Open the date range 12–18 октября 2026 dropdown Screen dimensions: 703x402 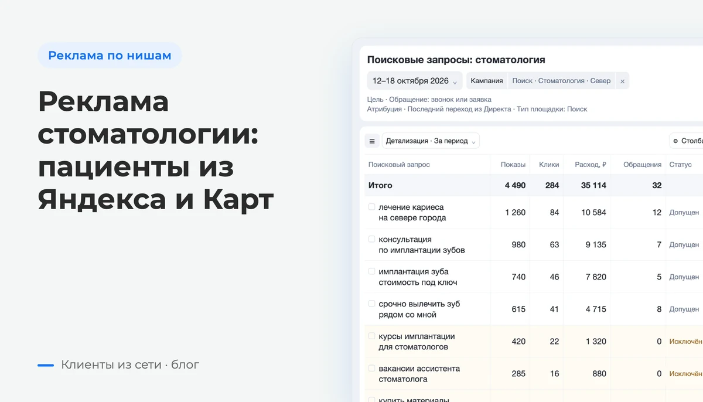coord(415,81)
